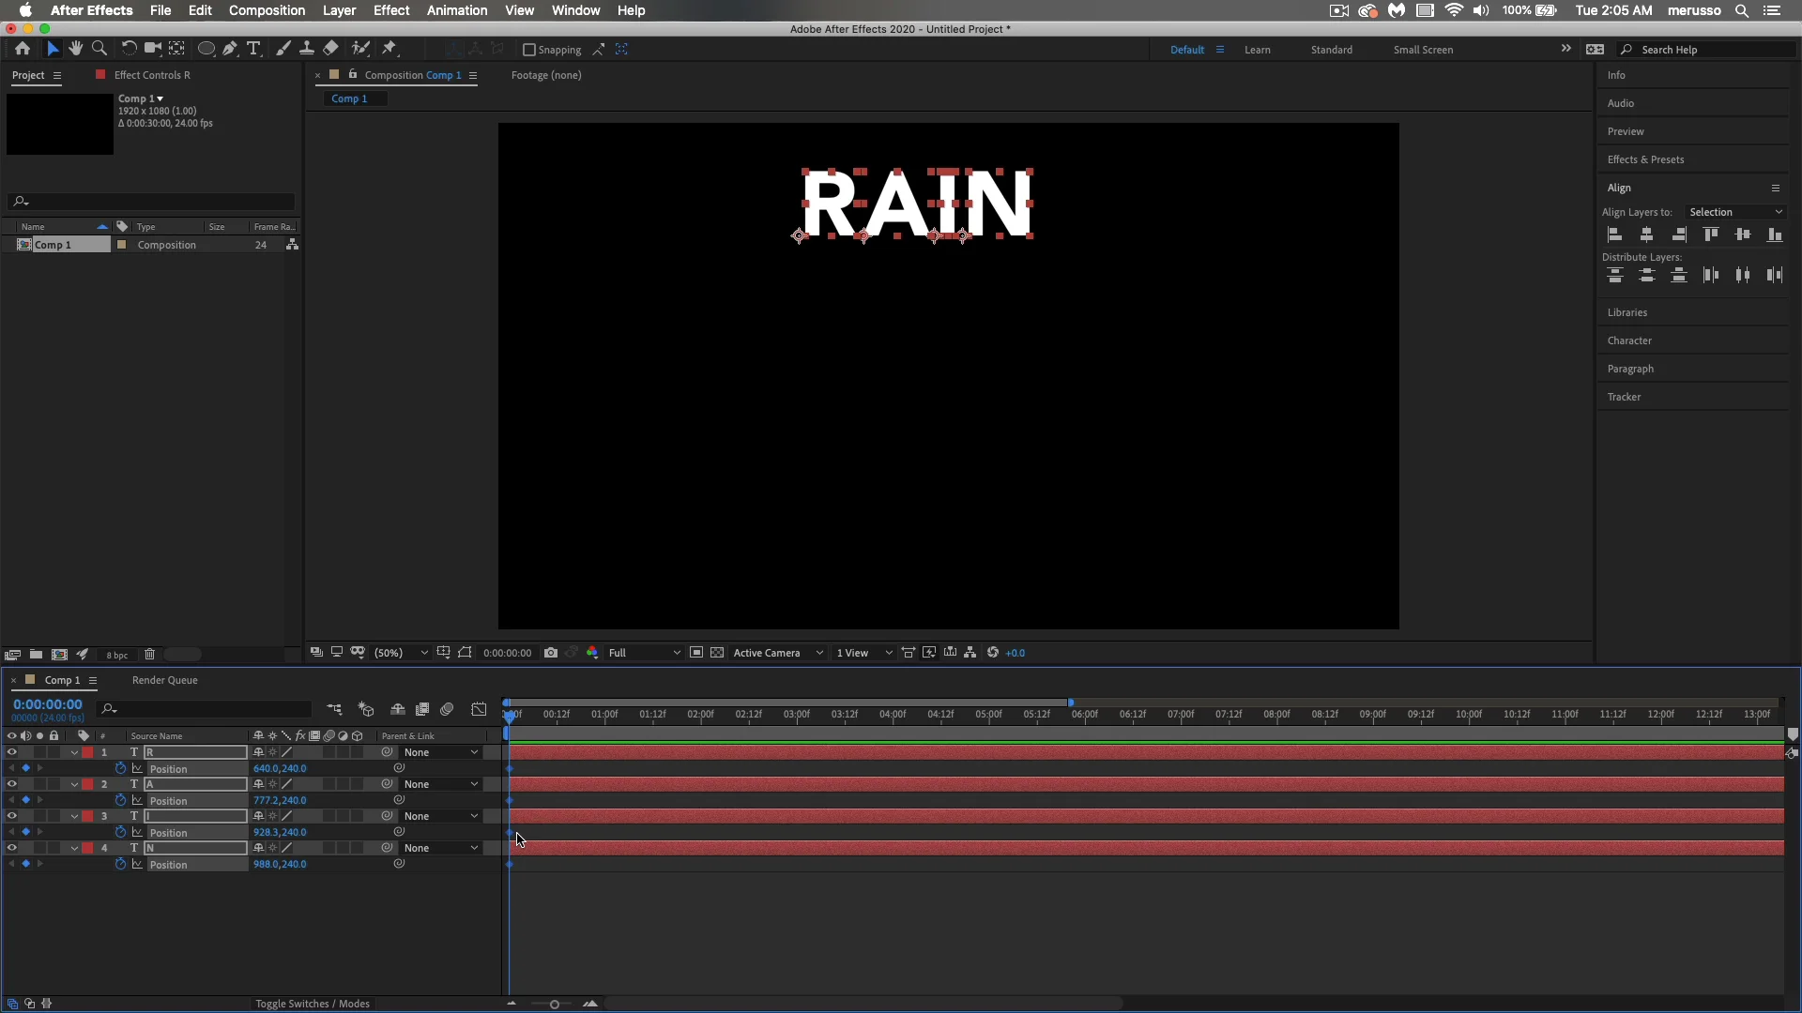This screenshot has height=1013, width=1802.
Task: Click Draft 3D button in timeline
Action: (366, 709)
